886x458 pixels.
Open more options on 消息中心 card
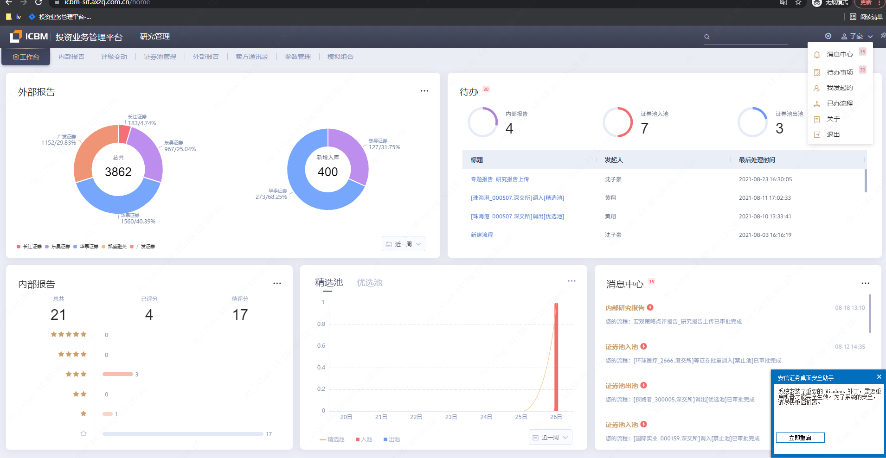click(865, 283)
